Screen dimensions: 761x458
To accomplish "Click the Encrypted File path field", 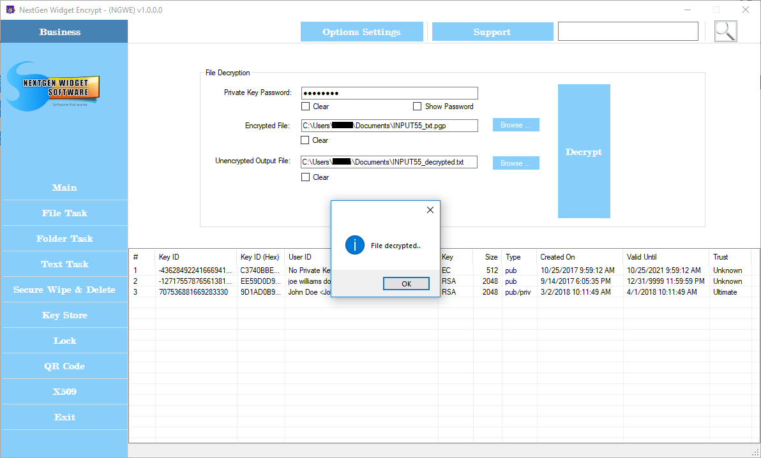I will click(x=389, y=126).
